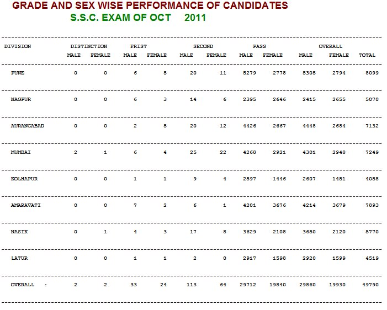The width and height of the screenshot is (387, 310).
Task: Select the KOLHAPUR division row label
Action: pos(24,179)
